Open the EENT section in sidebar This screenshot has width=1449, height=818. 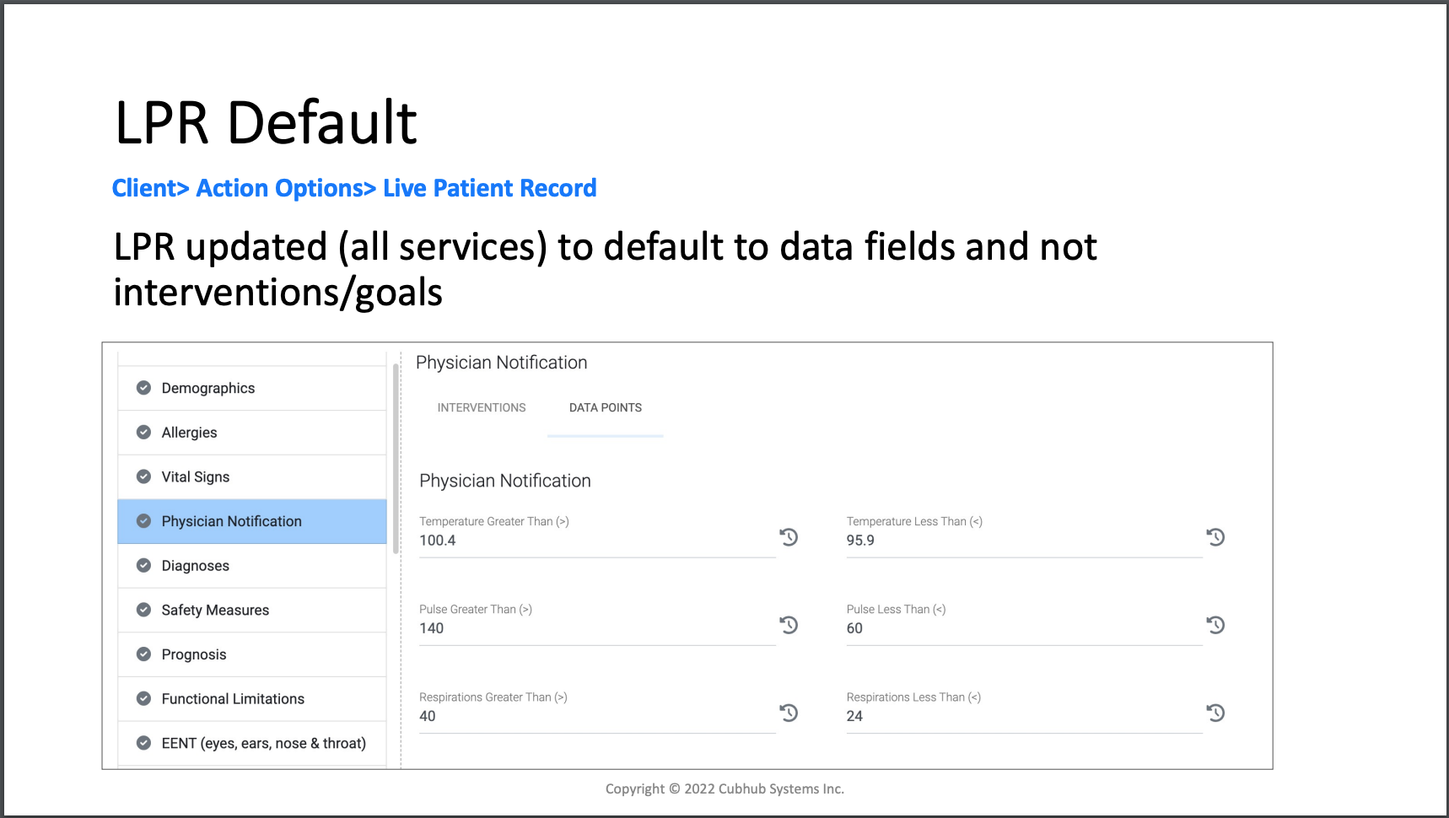coord(252,743)
